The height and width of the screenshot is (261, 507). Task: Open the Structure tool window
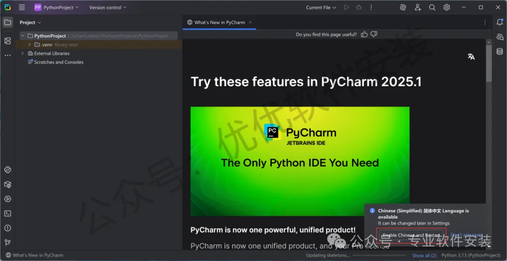pyautogui.click(x=8, y=41)
